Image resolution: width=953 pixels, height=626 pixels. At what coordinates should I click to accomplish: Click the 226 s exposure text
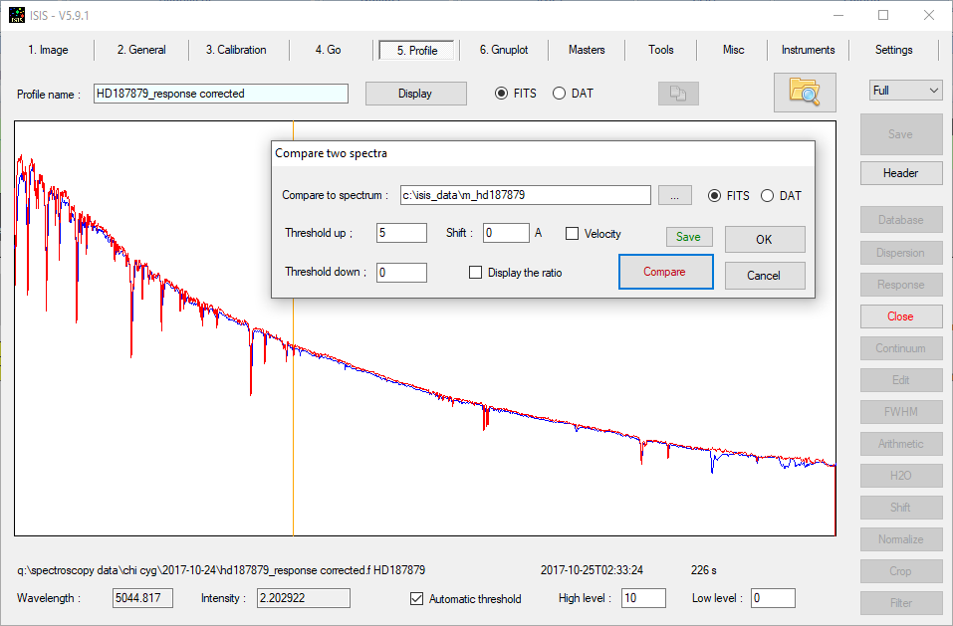(x=704, y=570)
